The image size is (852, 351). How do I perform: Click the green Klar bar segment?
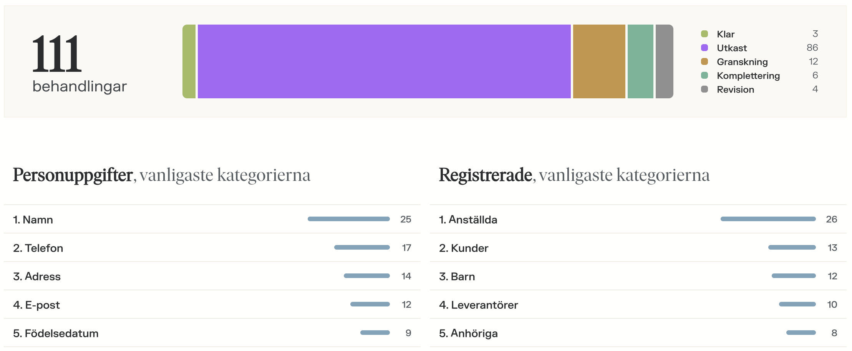(189, 61)
